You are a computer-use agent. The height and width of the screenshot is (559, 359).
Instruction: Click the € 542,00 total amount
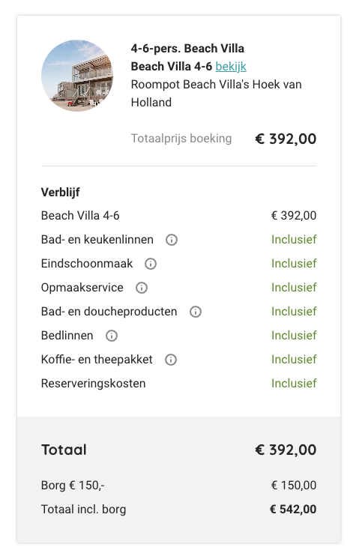pos(293,509)
